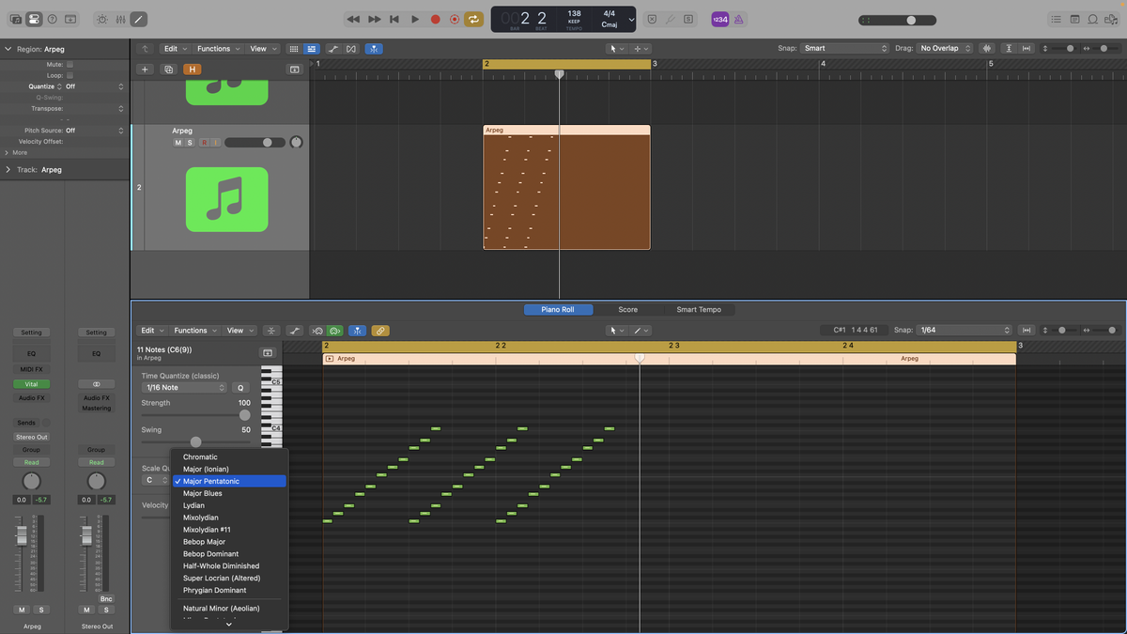Open the Loop Browser icon
The height and width of the screenshot is (634, 1127).
click(1092, 19)
